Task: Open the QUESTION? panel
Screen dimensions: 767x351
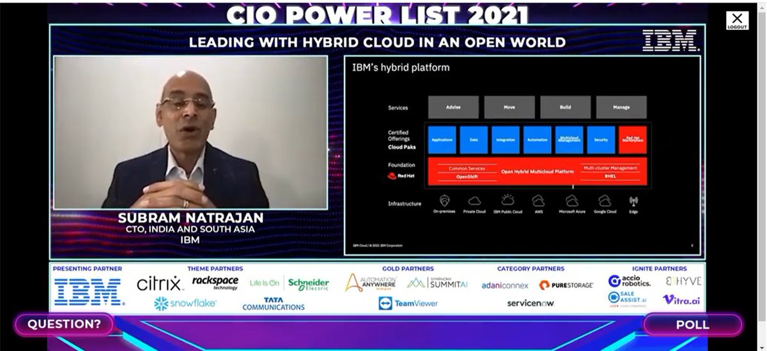Action: pyautogui.click(x=64, y=324)
